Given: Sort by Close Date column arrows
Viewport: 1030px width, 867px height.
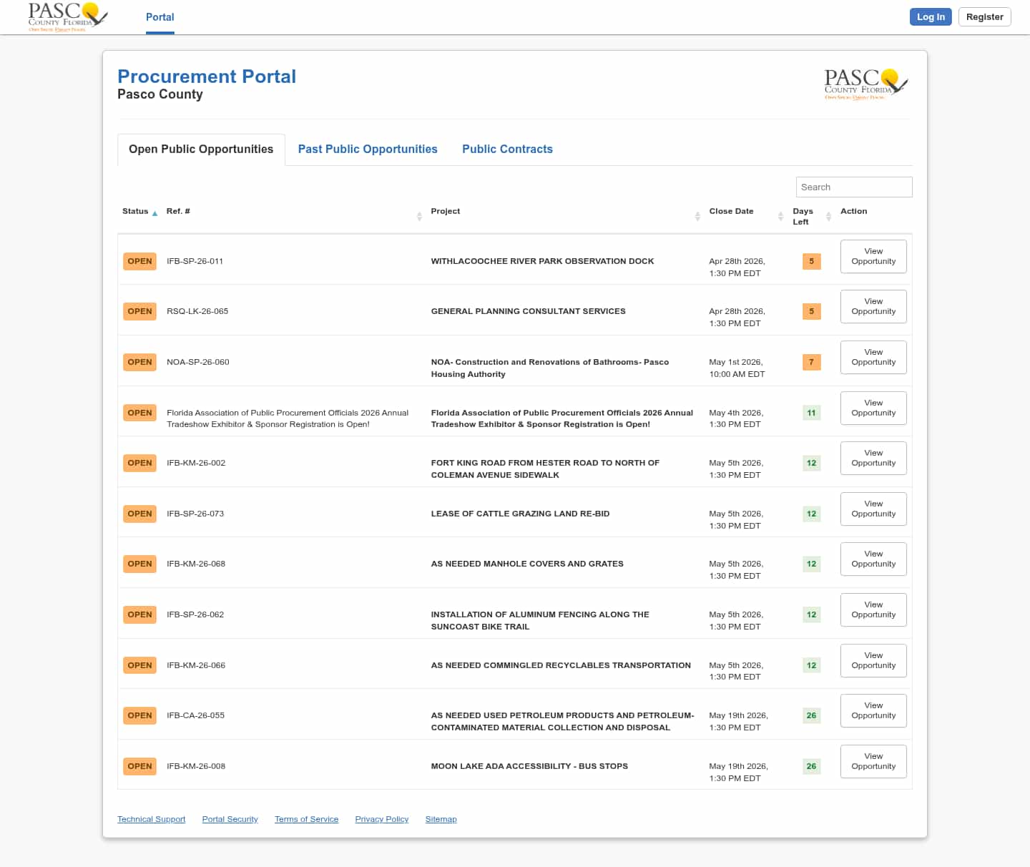Looking at the screenshot, I should [780, 216].
